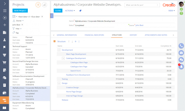Click the project Name field

(125, 21)
